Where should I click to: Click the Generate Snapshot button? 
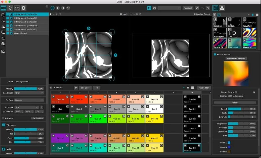point(236,59)
